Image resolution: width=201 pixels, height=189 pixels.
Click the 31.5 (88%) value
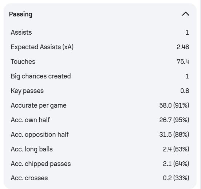174,135
